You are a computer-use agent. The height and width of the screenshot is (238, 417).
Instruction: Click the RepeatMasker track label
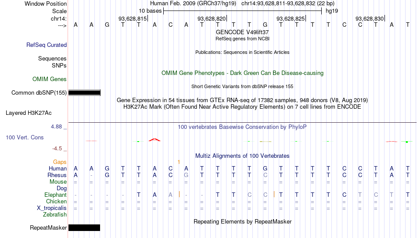[48, 227]
